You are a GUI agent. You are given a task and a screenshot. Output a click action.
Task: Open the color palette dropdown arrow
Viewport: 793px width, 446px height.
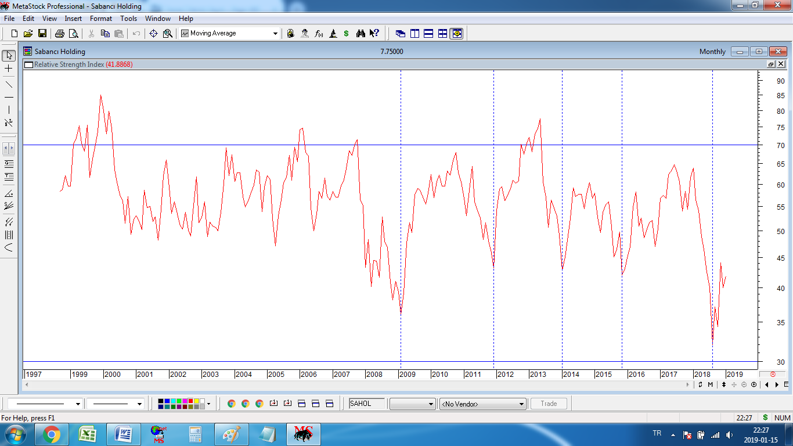pos(209,404)
